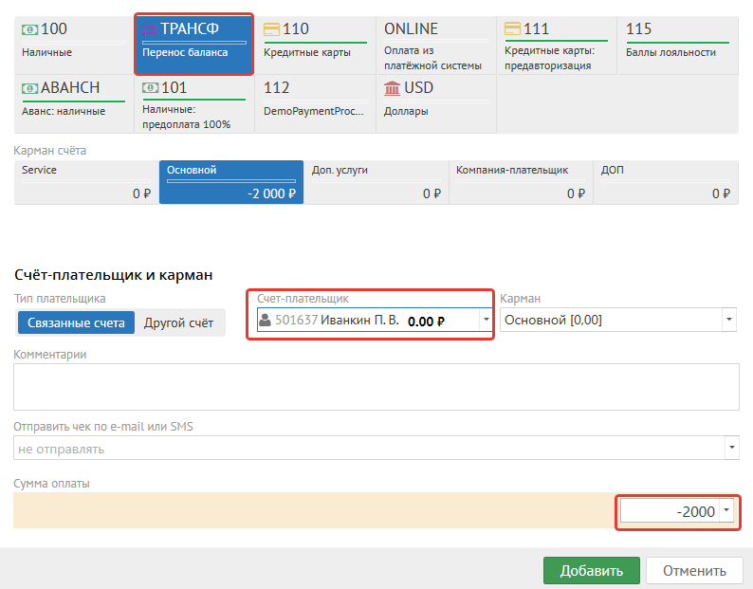Click the banknote icon on tile 101
Image resolution: width=753 pixels, height=589 pixels.
(150, 88)
